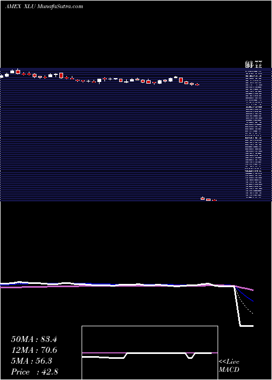272x380 pixels.
Task: Click the 5MA : 56.3 value
Action: (x=32, y=361)
